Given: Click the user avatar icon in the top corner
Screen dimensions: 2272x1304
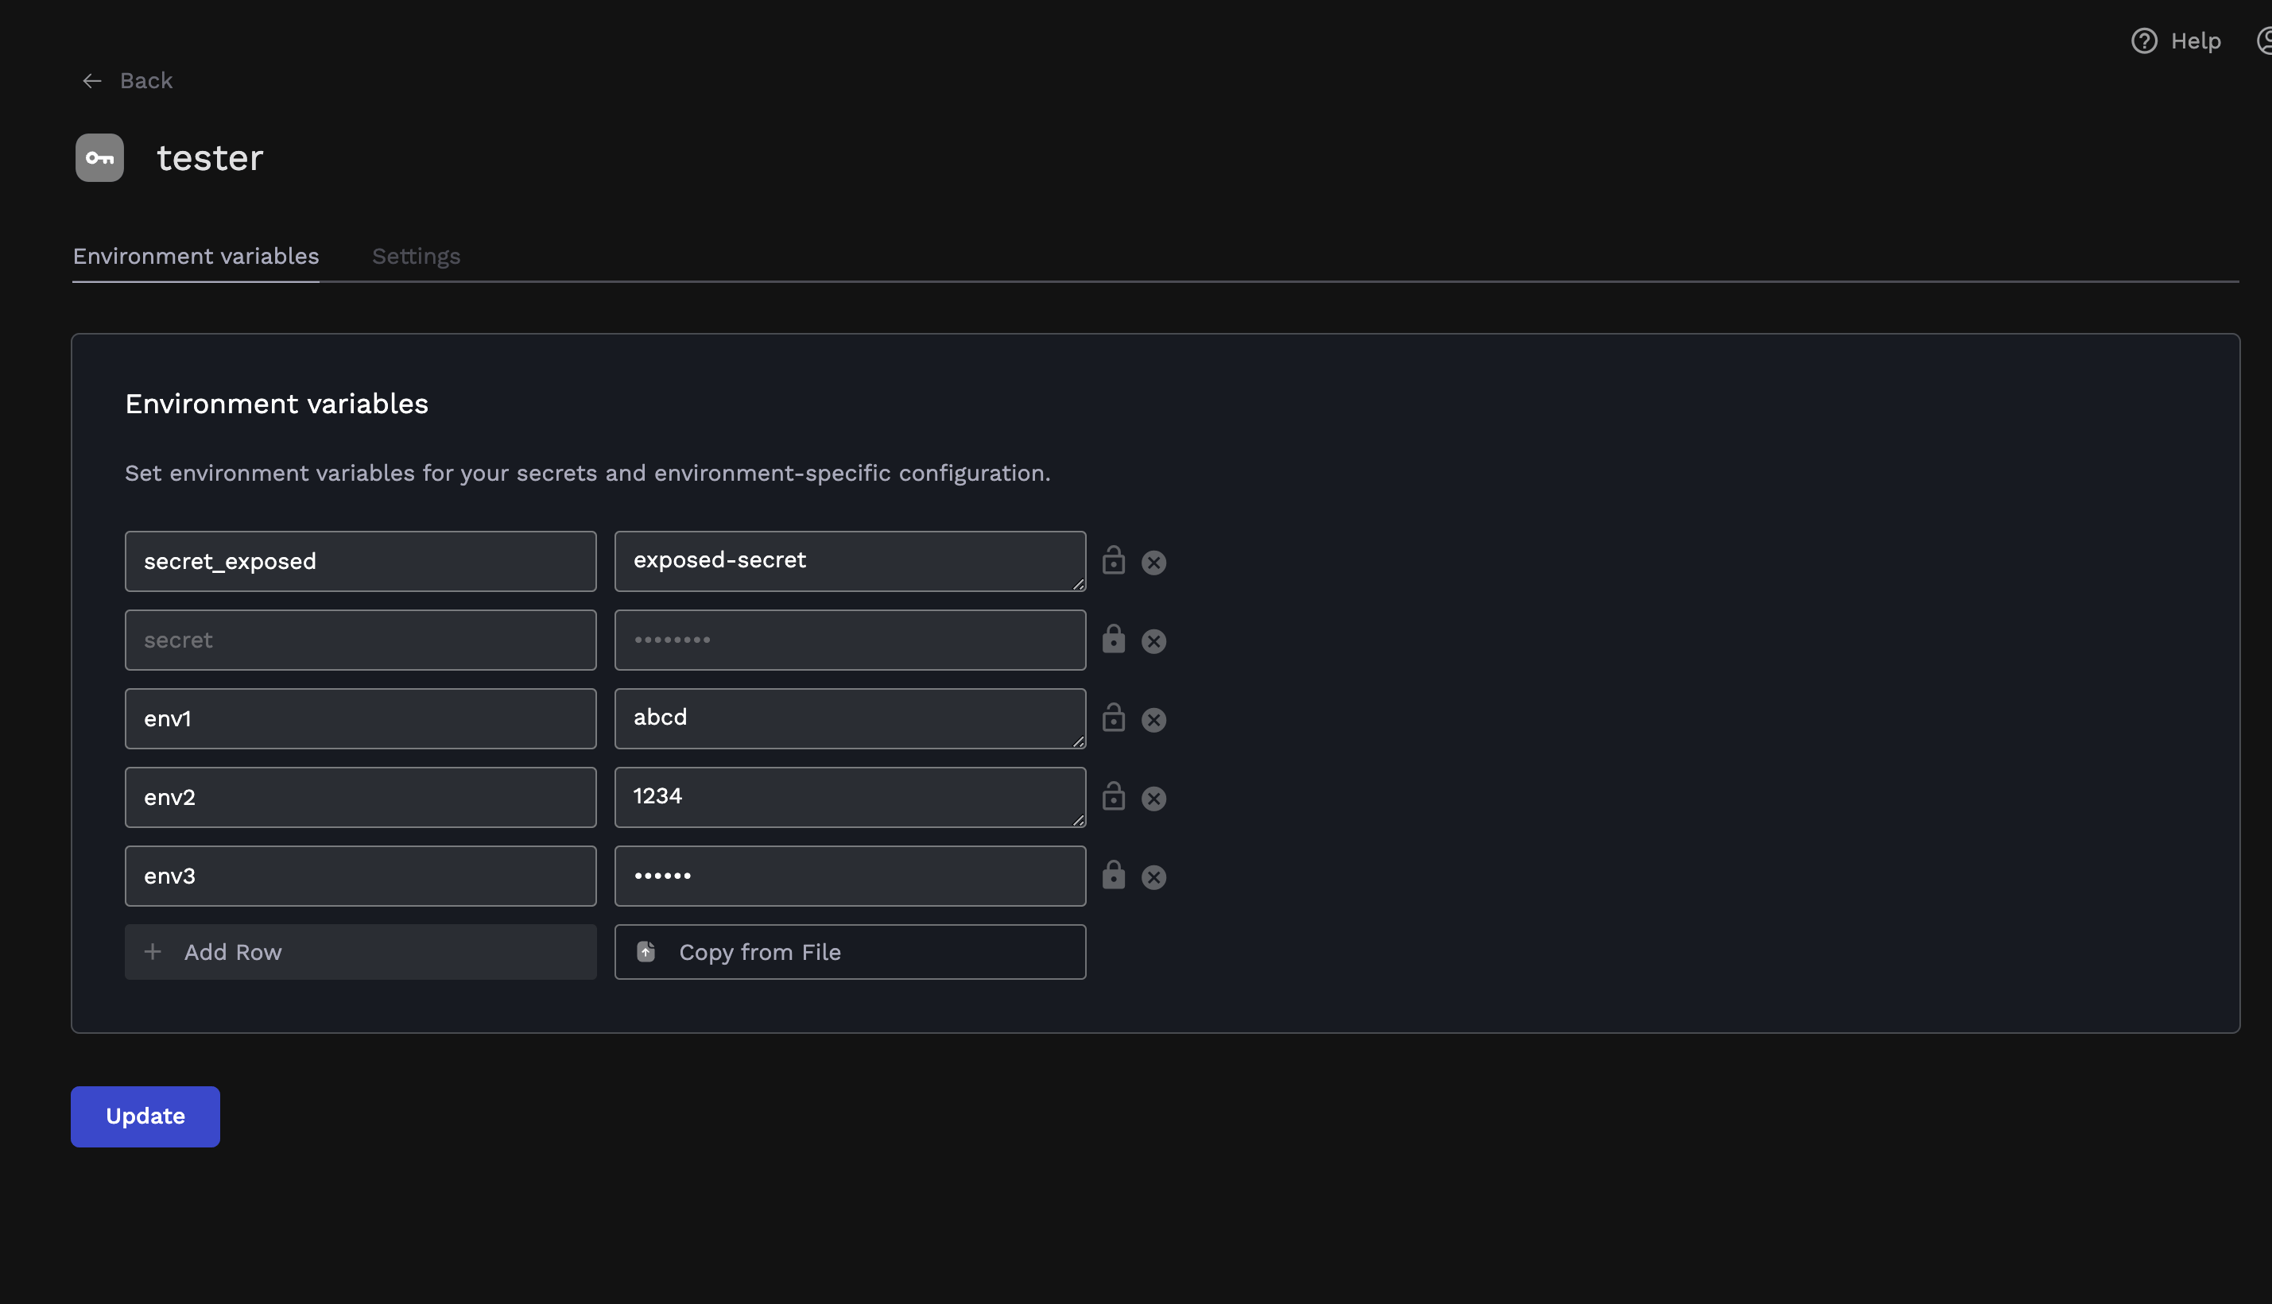Looking at the screenshot, I should (x=2266, y=41).
